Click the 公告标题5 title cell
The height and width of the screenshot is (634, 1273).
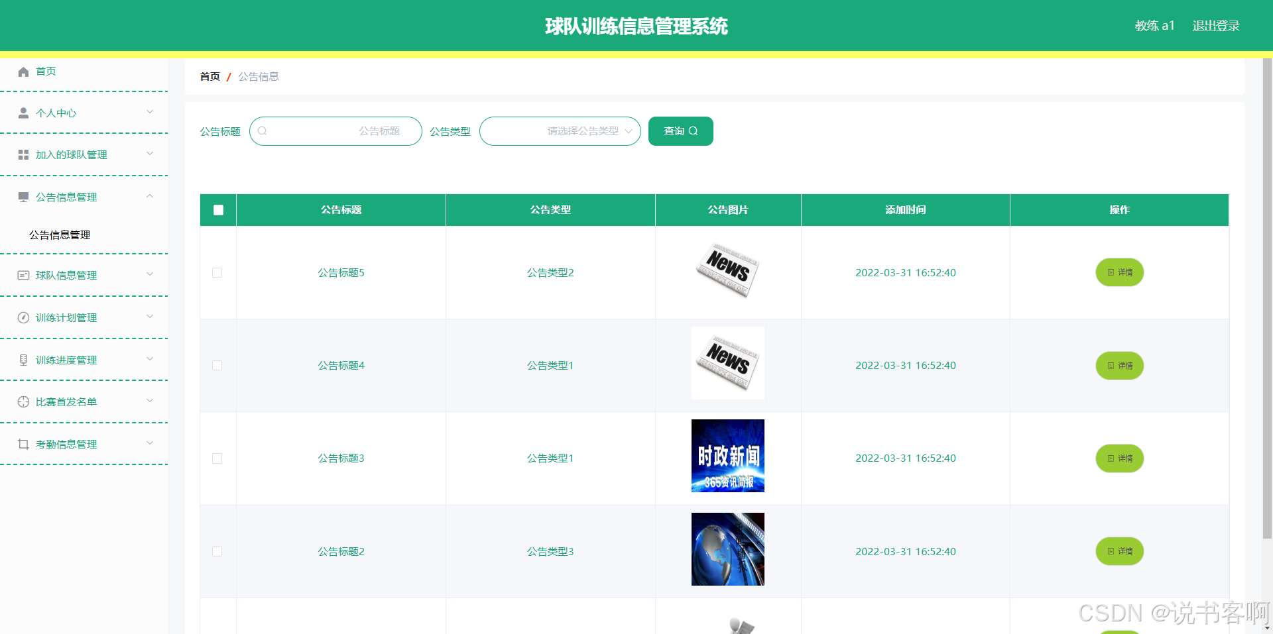341,272
